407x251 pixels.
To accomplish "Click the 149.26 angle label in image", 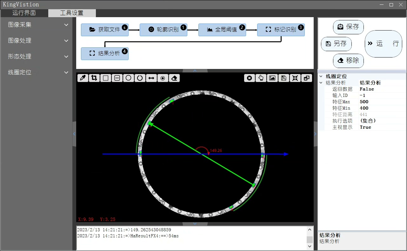I will [x=216, y=151].
